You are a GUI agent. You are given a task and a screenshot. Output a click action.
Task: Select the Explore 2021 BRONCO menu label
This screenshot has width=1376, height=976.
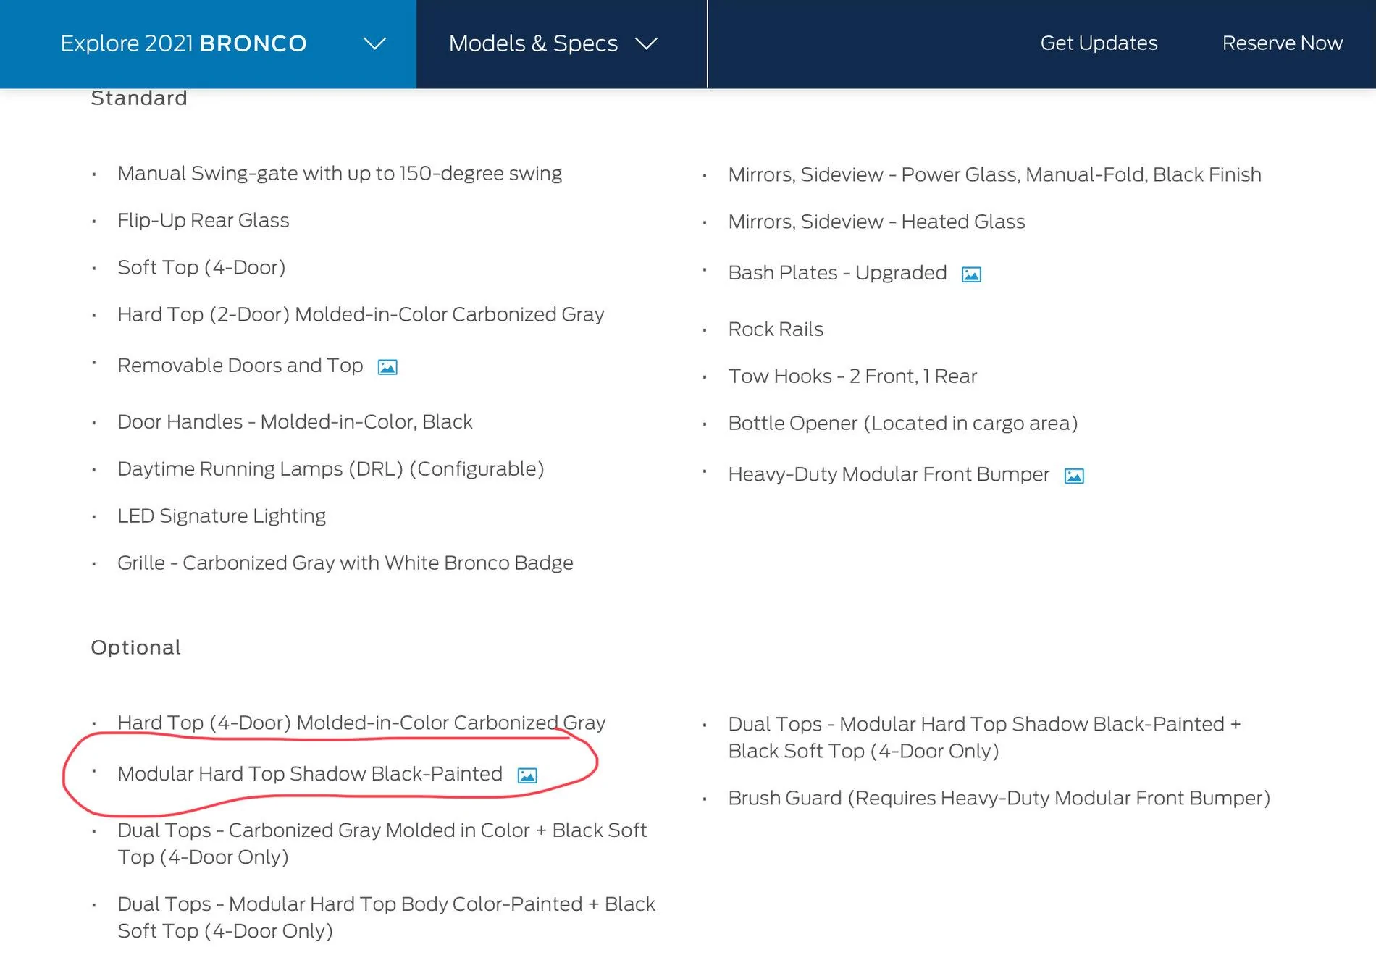pyautogui.click(x=183, y=43)
